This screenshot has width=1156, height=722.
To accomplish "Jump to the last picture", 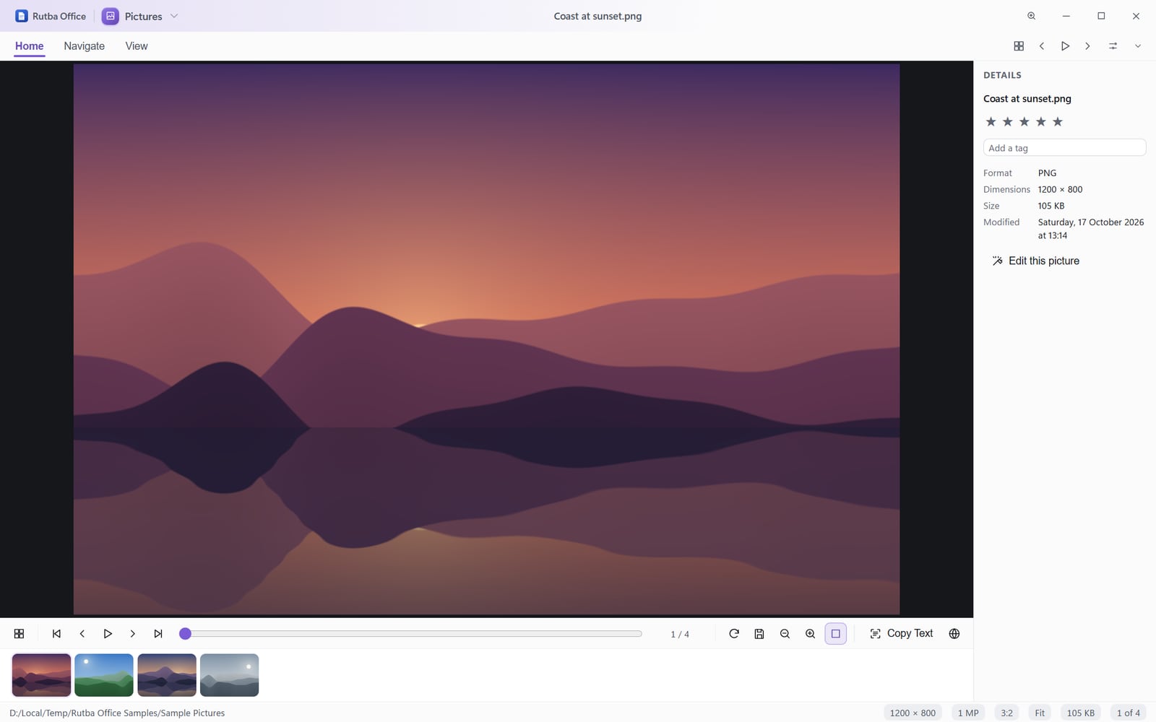I will (158, 634).
